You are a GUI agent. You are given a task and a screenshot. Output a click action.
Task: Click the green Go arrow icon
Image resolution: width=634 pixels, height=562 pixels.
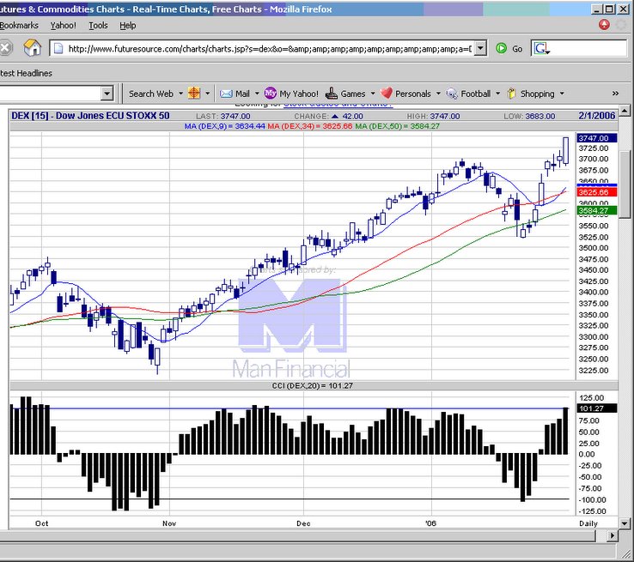coord(501,48)
